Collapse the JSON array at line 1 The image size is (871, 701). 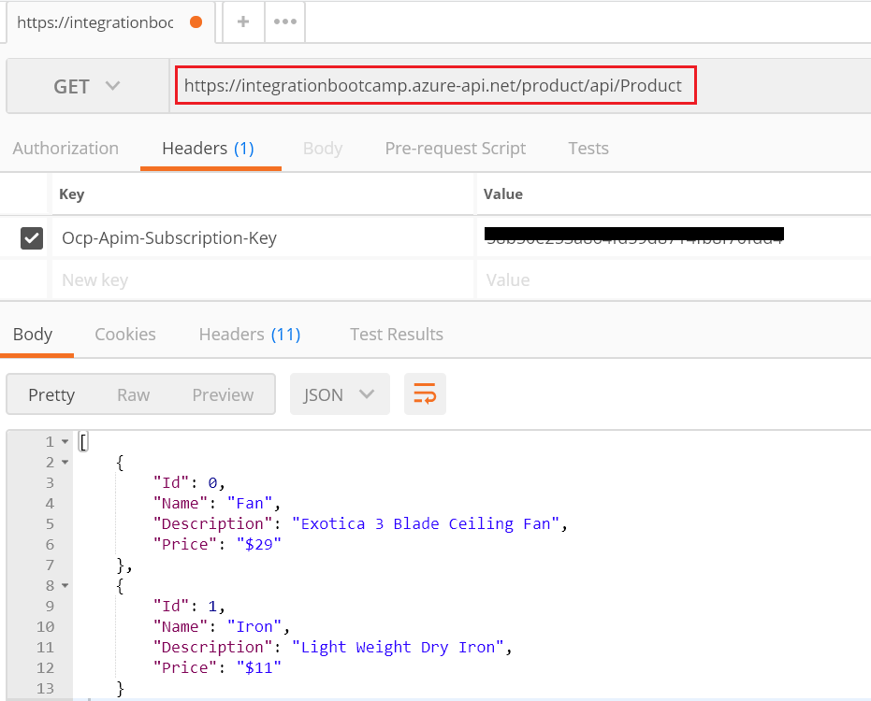click(x=65, y=442)
